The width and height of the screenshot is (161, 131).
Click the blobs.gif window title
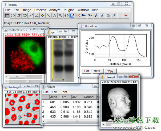coord(14,87)
